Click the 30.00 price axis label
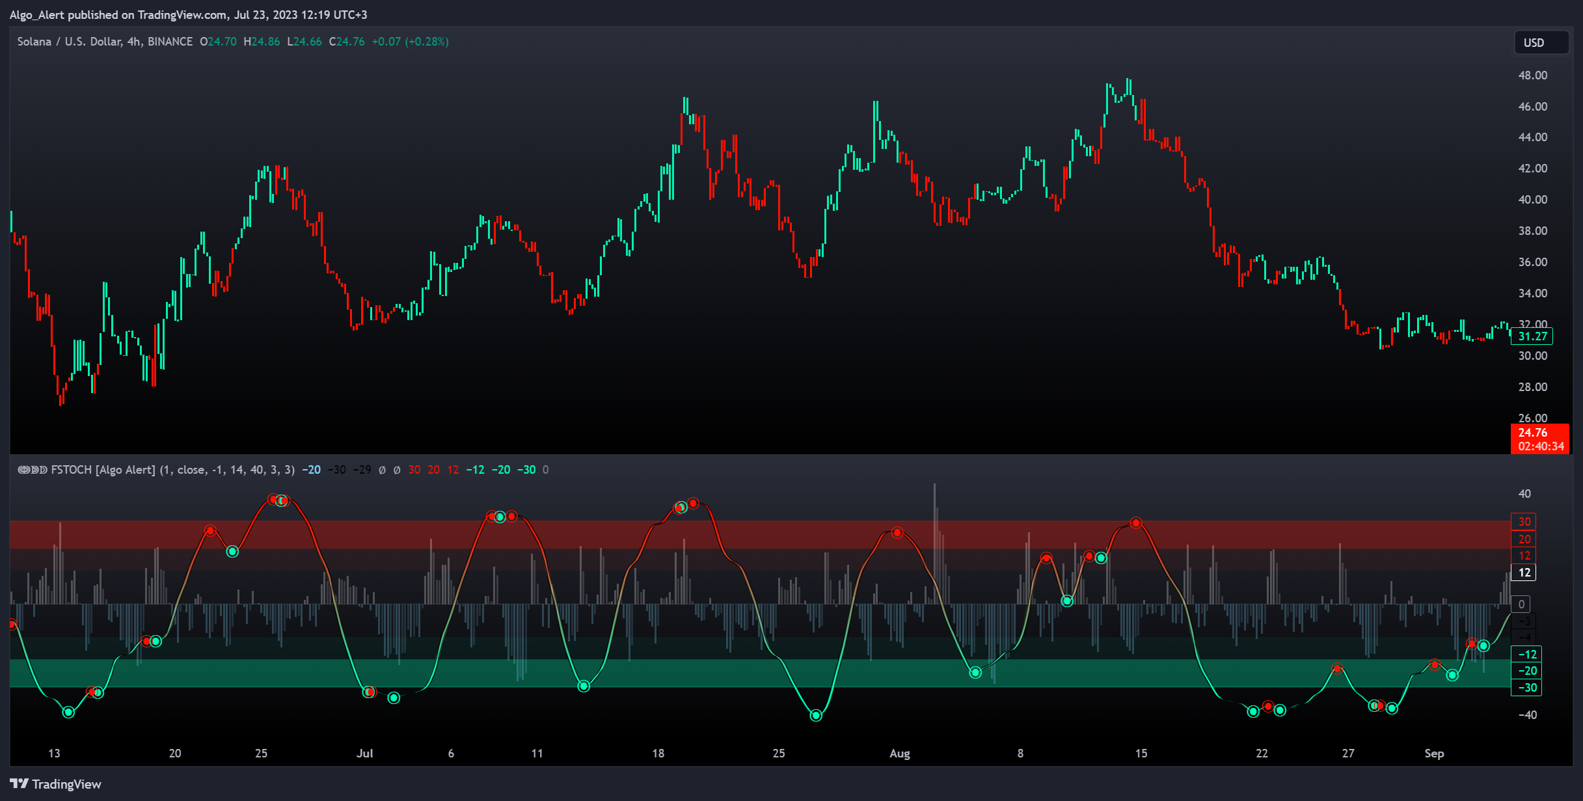 click(x=1533, y=355)
